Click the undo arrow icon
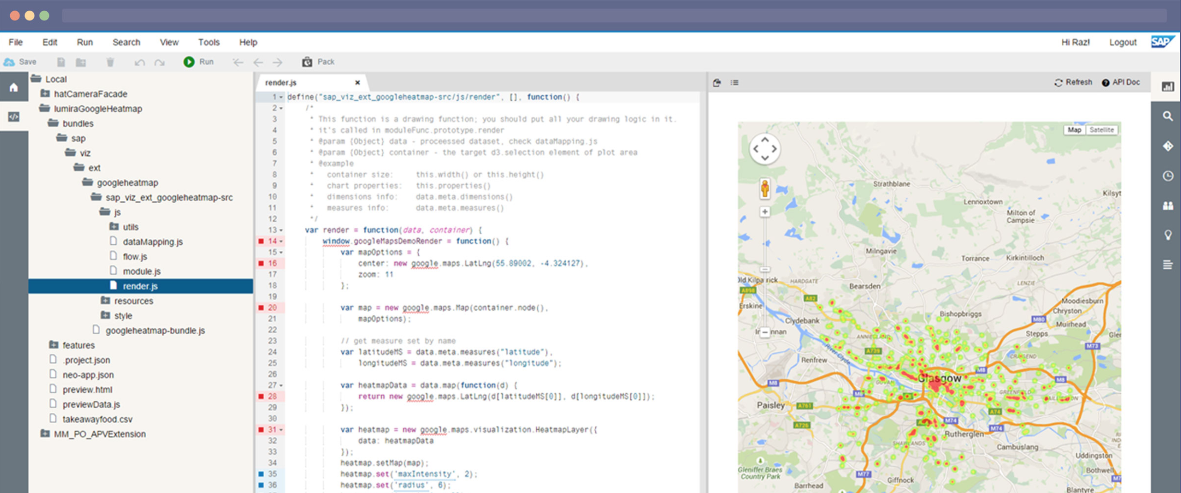This screenshot has width=1181, height=493. (140, 62)
